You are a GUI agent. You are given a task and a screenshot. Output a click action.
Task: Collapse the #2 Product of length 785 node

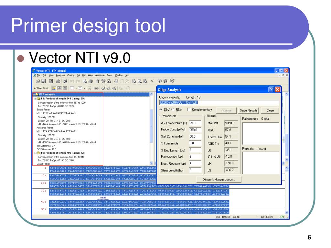pos(36,153)
